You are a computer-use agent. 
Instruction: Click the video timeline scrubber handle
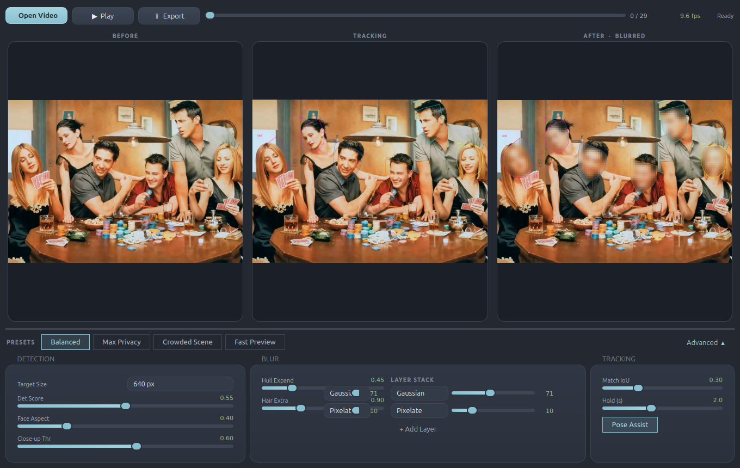point(210,15)
